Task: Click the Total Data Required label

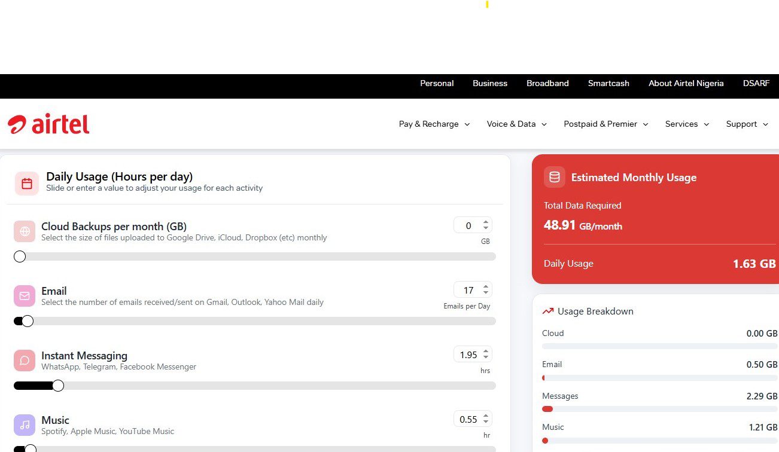Action: (x=582, y=206)
